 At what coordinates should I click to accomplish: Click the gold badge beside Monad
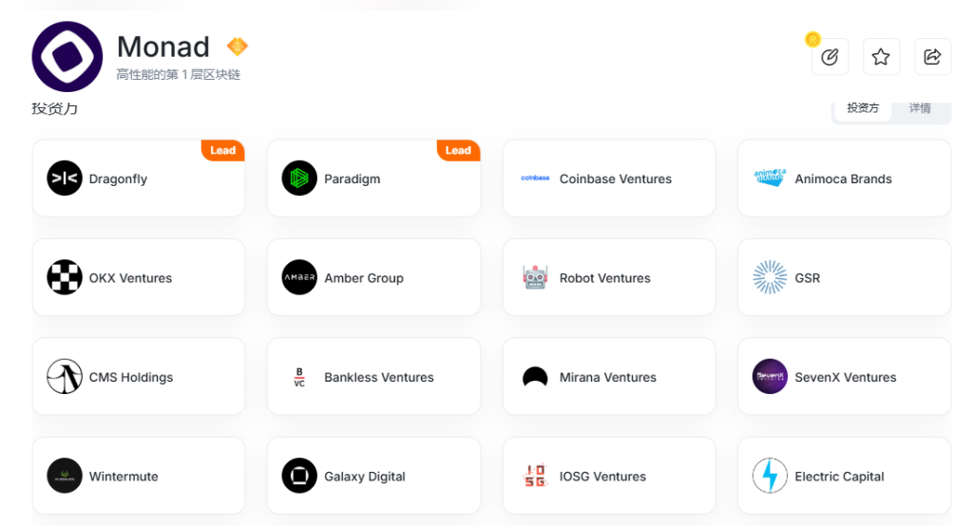tap(237, 47)
